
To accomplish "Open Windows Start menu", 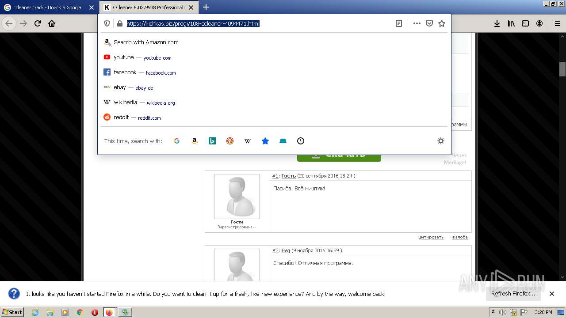I will pos(12,312).
